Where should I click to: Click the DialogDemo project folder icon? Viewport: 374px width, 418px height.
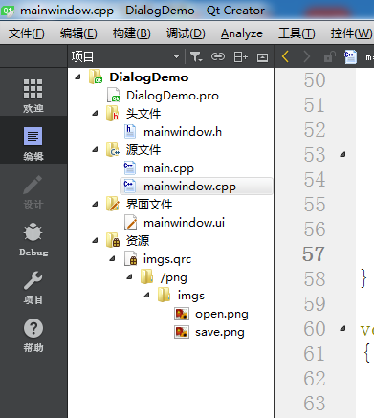96,77
